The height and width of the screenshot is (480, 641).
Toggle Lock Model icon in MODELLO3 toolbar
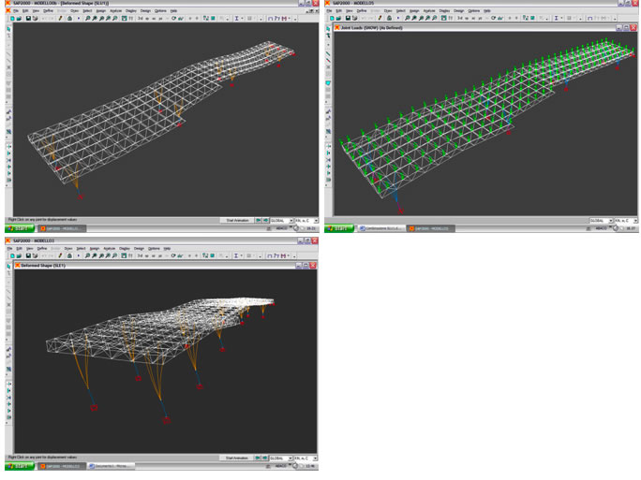coord(69,255)
